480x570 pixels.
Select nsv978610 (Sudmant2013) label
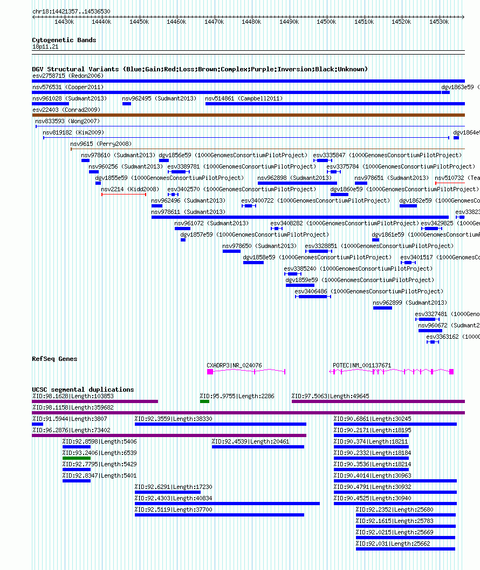click(x=118, y=155)
